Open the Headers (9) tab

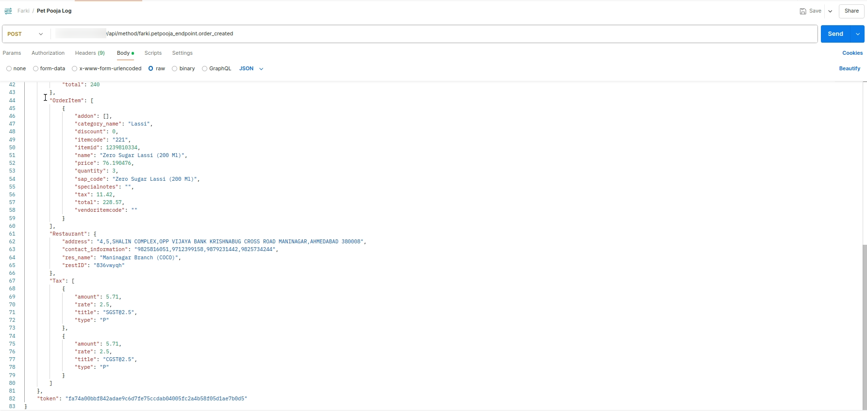pos(90,53)
